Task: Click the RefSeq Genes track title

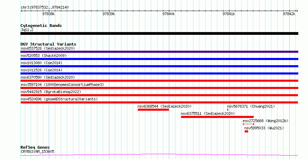Action: (35, 147)
